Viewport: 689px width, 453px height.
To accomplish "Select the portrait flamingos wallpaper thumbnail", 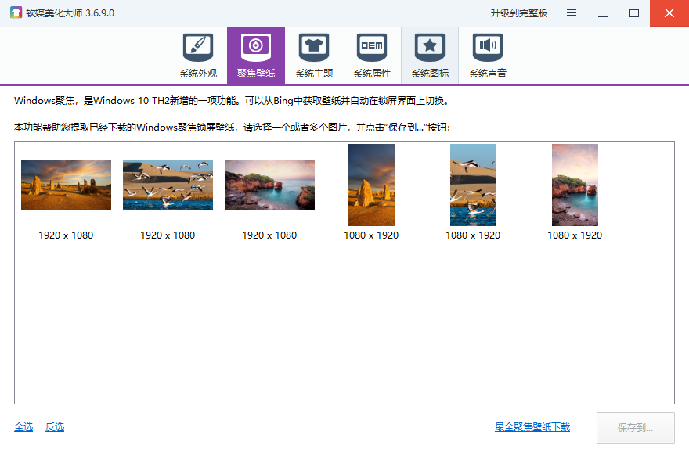I will (473, 185).
